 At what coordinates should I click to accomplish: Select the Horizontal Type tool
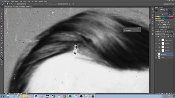click(2, 45)
